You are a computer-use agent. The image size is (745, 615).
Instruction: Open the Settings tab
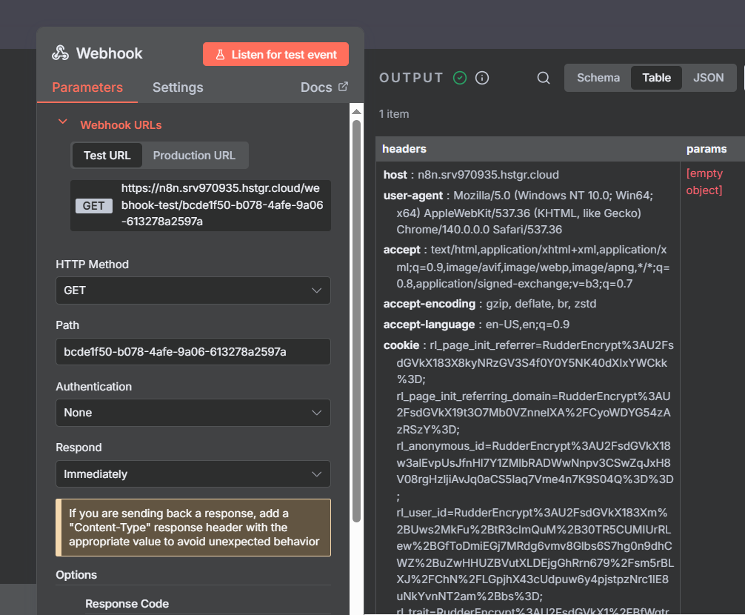[178, 87]
